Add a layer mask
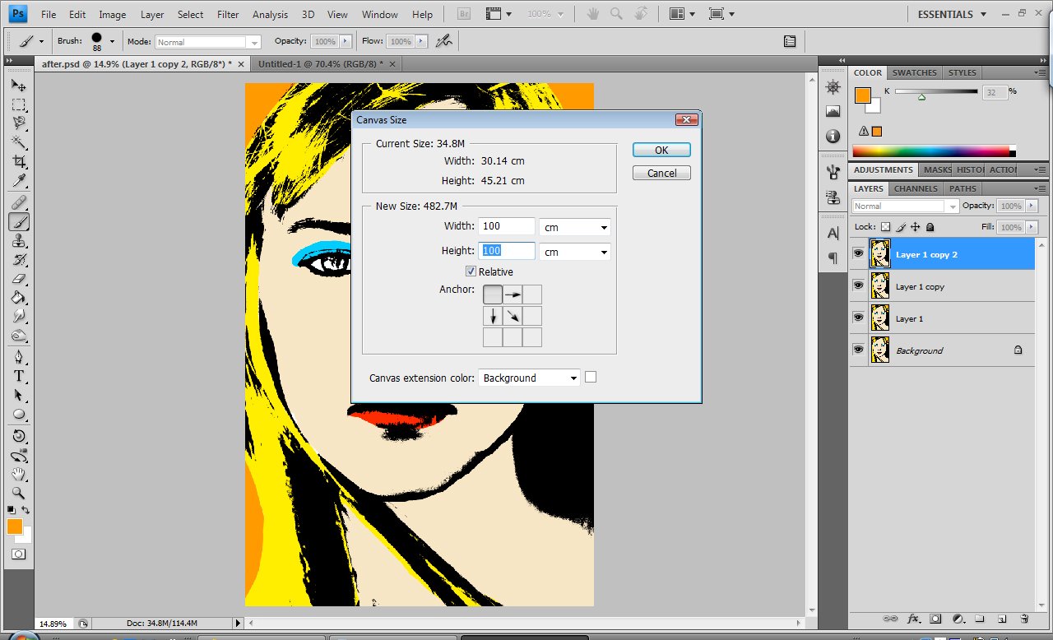 [x=935, y=619]
